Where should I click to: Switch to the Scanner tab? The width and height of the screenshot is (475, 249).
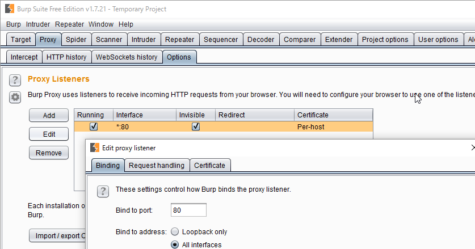point(109,39)
